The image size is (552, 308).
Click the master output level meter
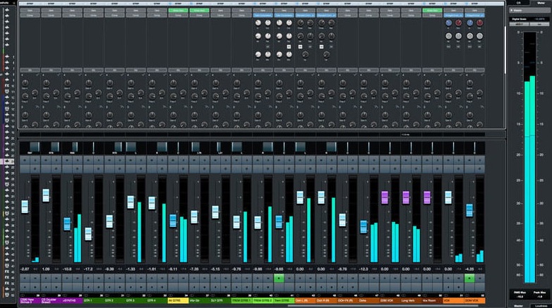point(530,157)
